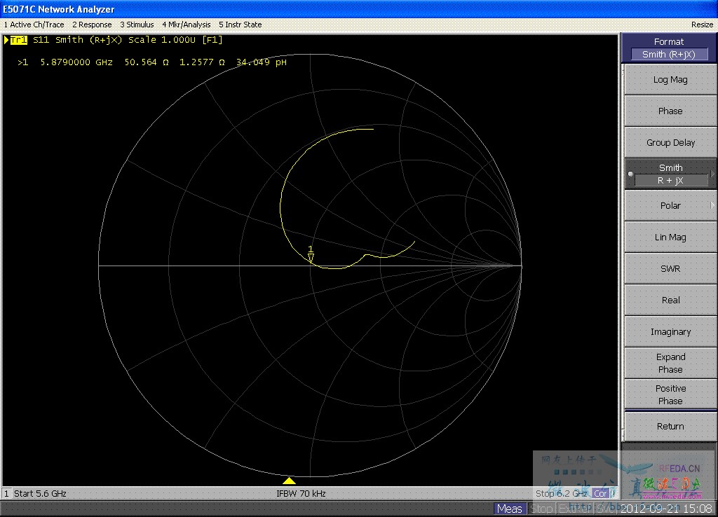Click the [F1] fixture indicator on the trace
This screenshot has width=718, height=517.
[x=212, y=40]
